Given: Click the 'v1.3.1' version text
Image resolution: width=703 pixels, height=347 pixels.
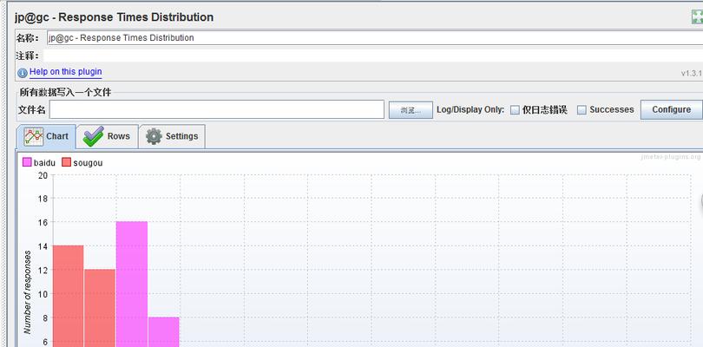Looking at the screenshot, I should [692, 73].
